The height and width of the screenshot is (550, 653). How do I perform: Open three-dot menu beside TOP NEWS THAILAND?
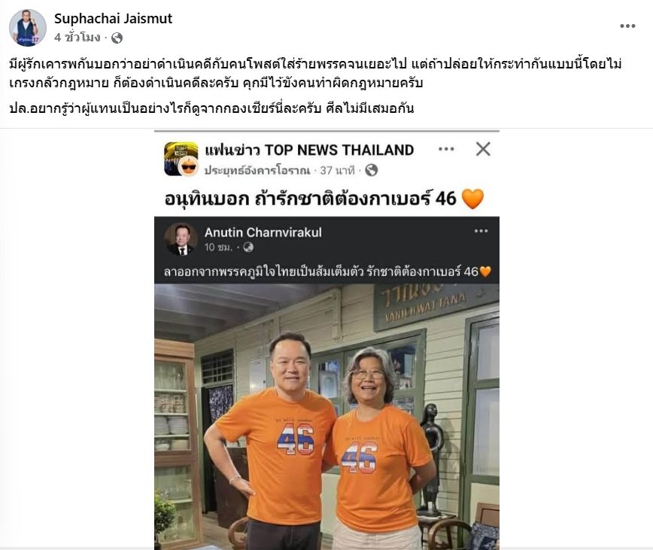click(x=446, y=149)
